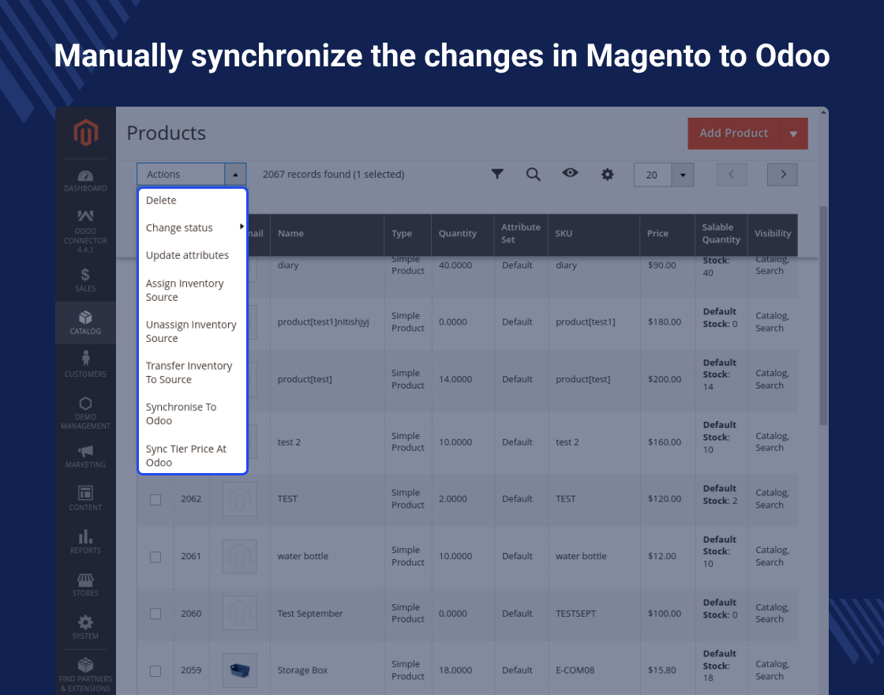This screenshot has width=884, height=695.
Task: Click the product[test1]nitishjyj name cell
Action: point(323,322)
